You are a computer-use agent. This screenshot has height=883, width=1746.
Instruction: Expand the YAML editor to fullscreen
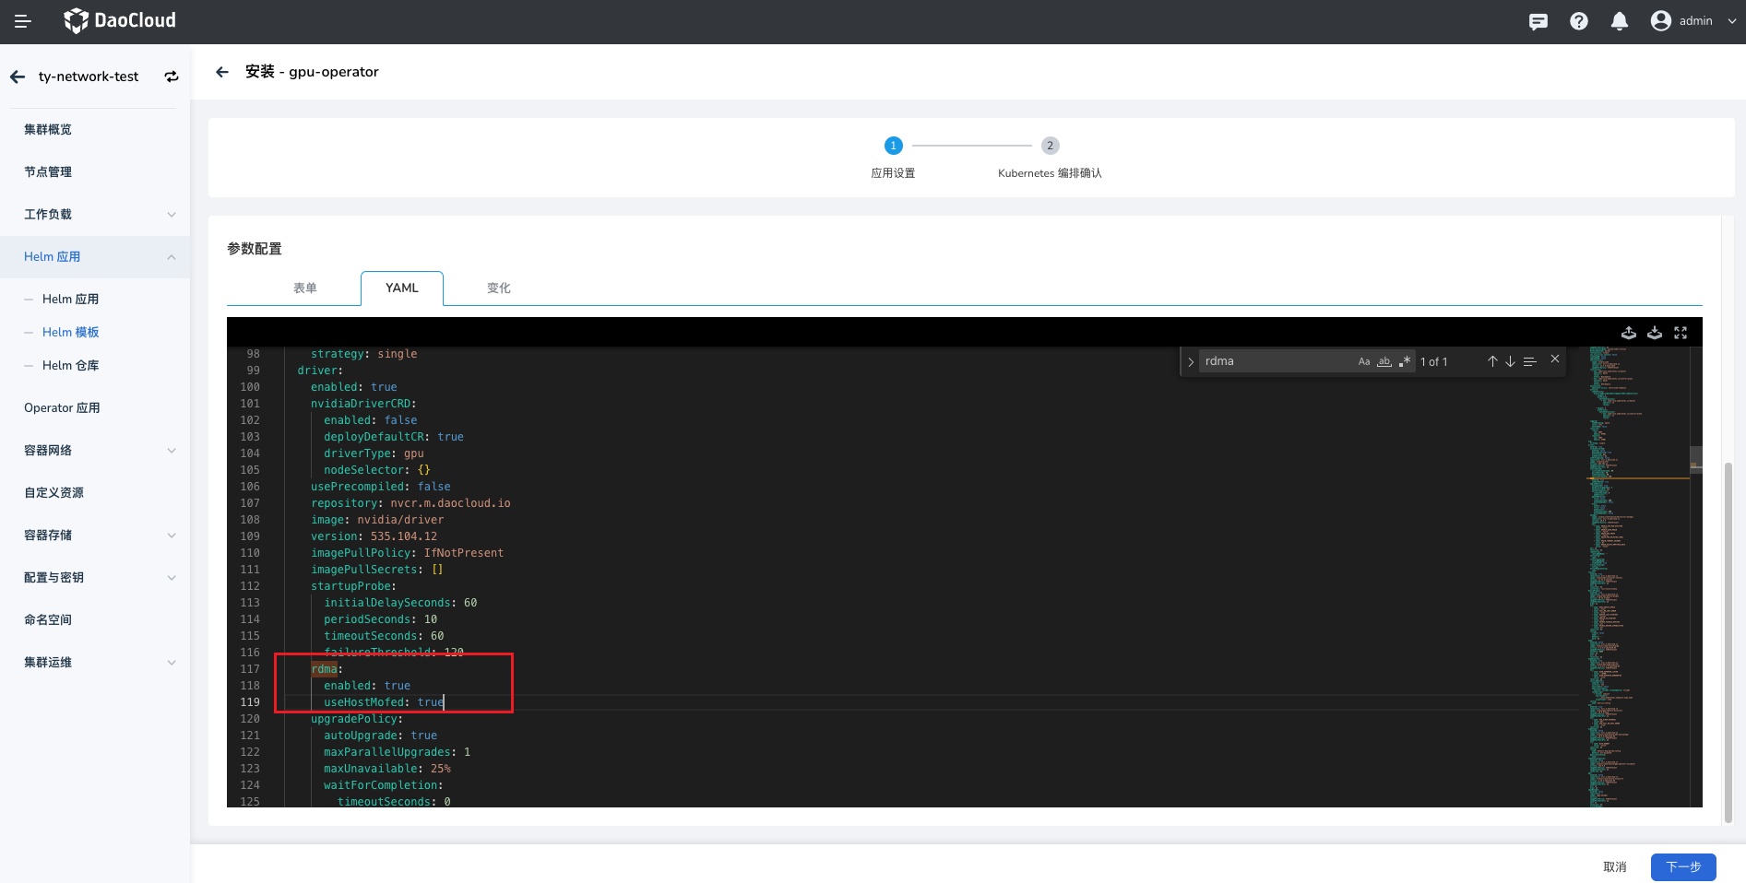[1681, 333]
